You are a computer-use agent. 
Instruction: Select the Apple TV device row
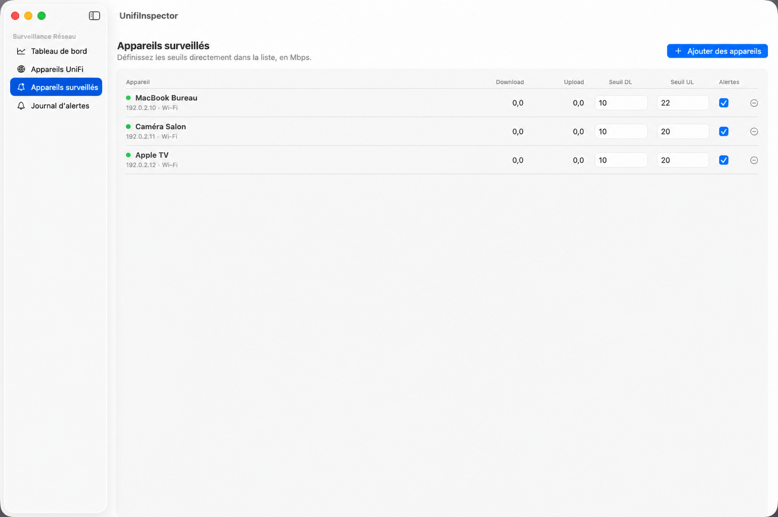[442, 160]
